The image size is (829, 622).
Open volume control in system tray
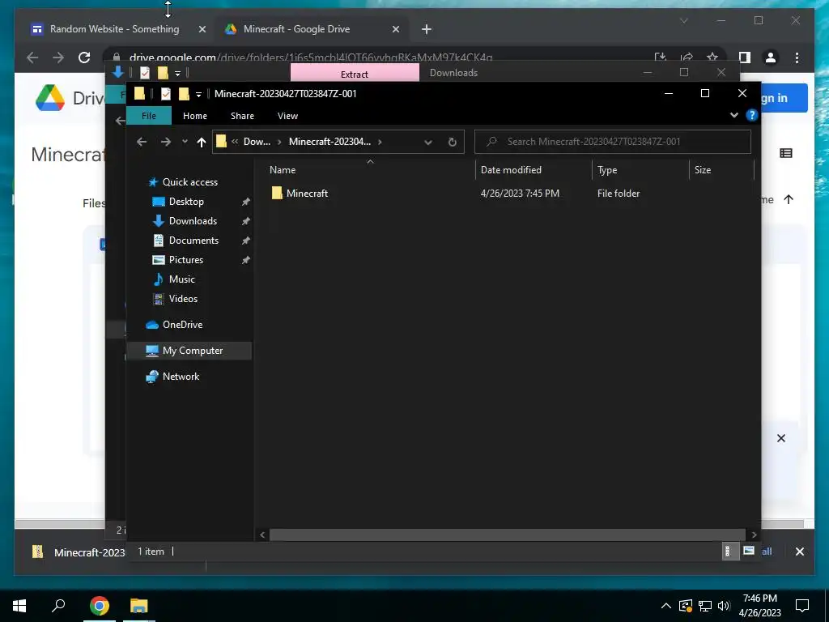click(x=724, y=606)
